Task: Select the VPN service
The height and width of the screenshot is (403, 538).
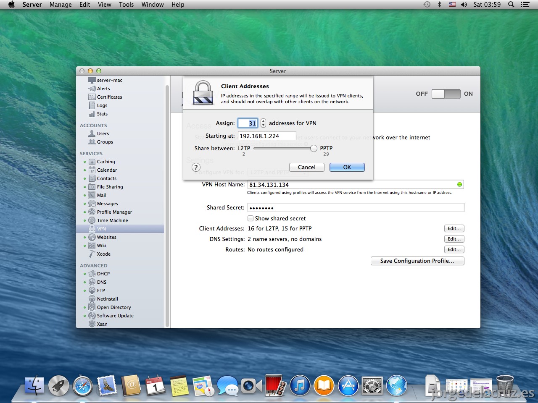Action: [120, 229]
